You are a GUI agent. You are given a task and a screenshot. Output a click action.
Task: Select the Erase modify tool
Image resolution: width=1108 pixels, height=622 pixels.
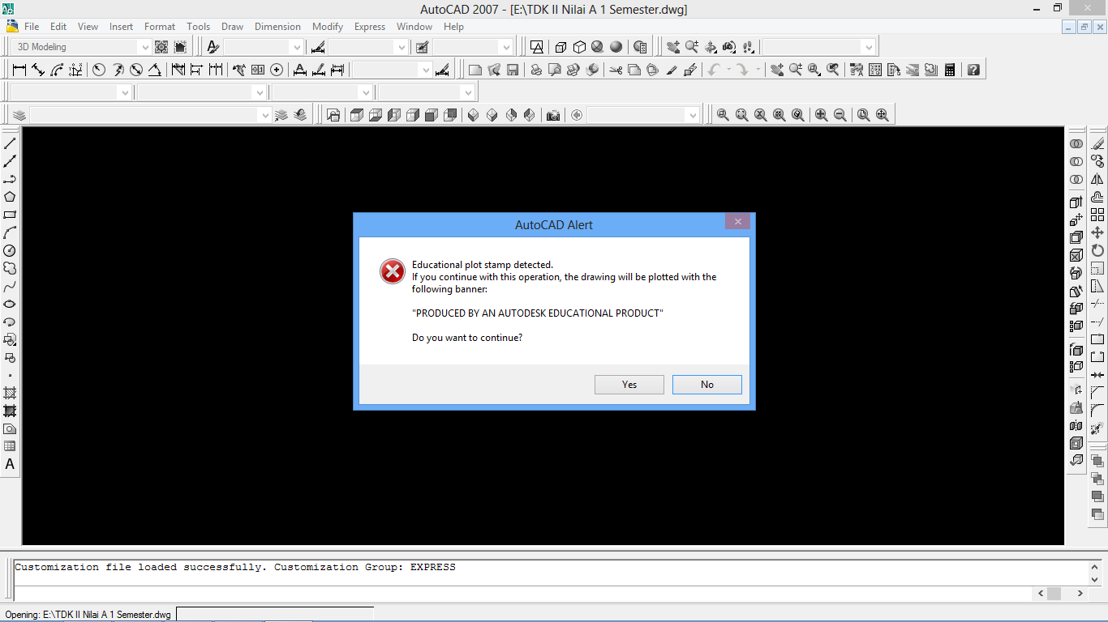pos(1097,143)
